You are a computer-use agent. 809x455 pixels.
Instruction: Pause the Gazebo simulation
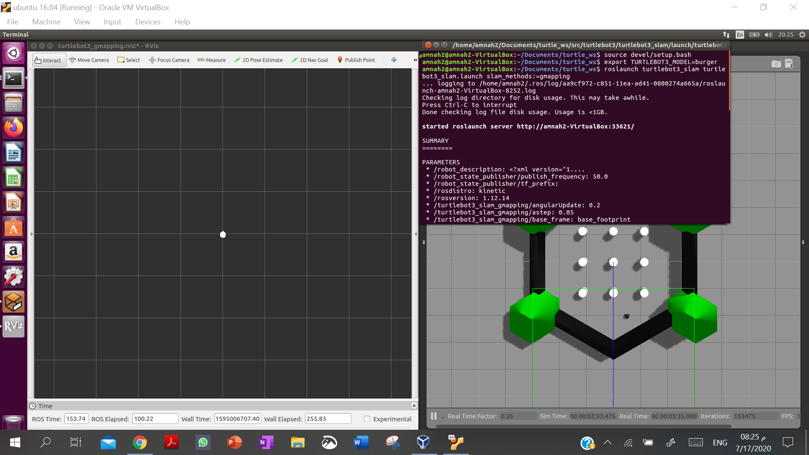[x=434, y=416]
